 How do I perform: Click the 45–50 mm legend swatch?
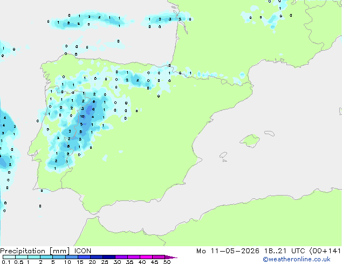(159, 257)
